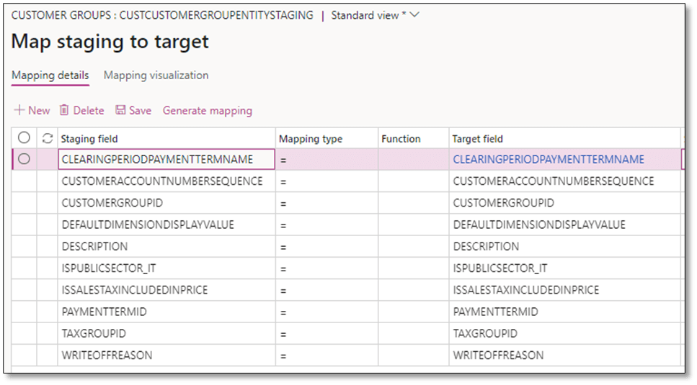Click the Generate mapping button
Viewport: 697px width, 385px height.
[x=207, y=110]
